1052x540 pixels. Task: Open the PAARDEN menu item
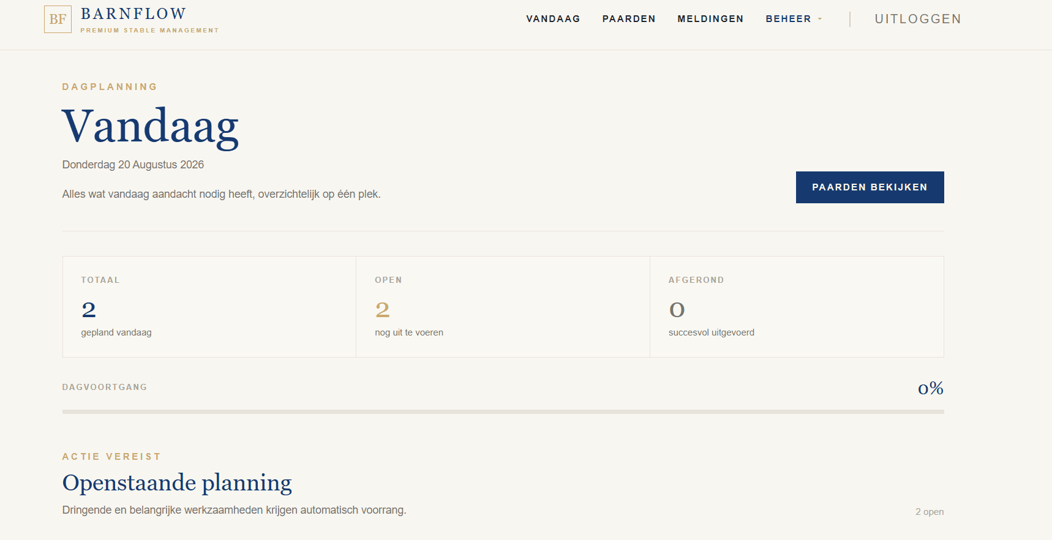pos(629,19)
